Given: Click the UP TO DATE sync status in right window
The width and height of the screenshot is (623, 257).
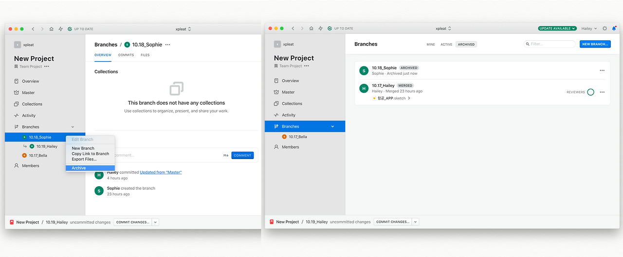Looking at the screenshot, I should [x=340, y=29].
